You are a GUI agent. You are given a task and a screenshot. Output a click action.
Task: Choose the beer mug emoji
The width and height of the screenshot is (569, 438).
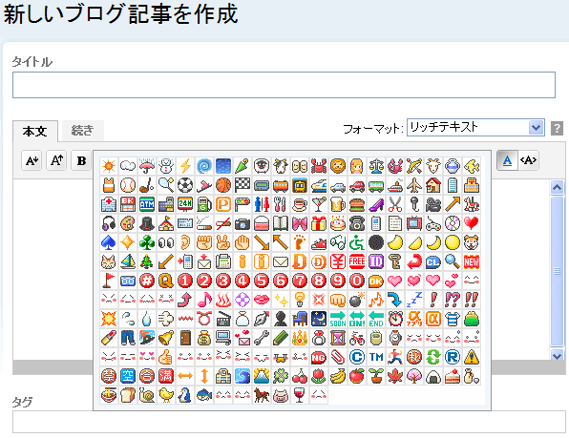[x=338, y=204]
